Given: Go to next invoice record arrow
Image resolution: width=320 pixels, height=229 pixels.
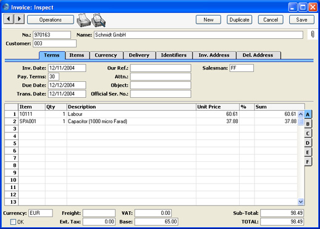Looking at the screenshot, I should (x=19, y=19).
